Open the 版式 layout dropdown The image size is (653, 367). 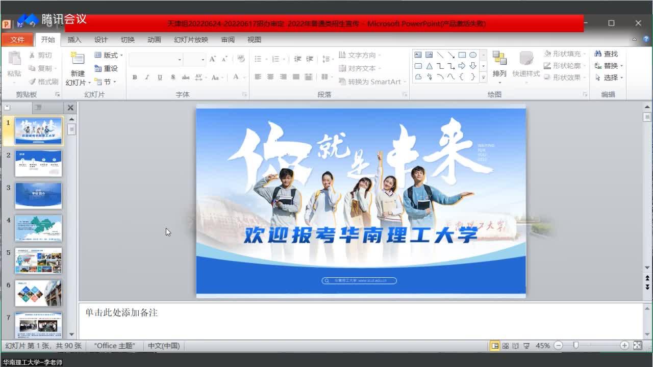tap(109, 55)
